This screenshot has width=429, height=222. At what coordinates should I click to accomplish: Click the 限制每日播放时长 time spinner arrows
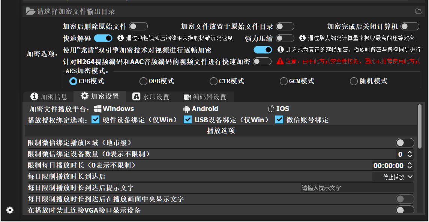pos(409,165)
